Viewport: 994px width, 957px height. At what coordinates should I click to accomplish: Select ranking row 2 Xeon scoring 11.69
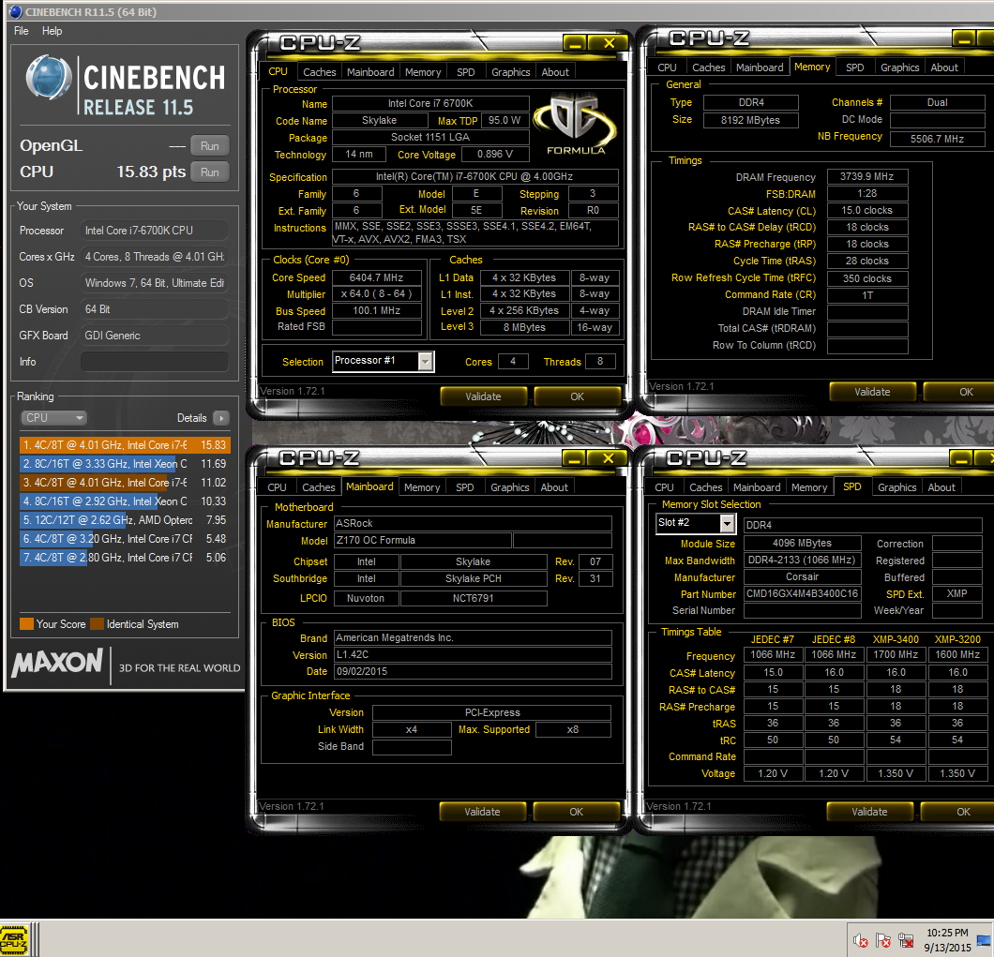tap(125, 464)
